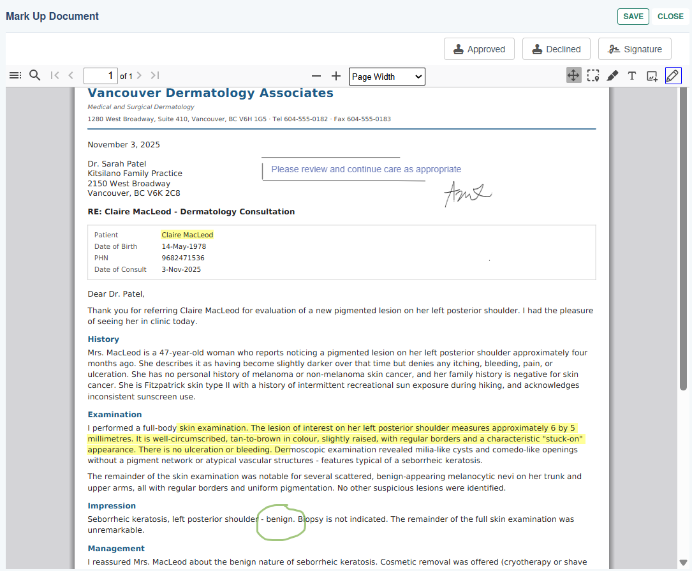Click 'RE: Claire MacLeod - Dermatology Consultation' line
The height and width of the screenshot is (571, 692).
point(191,212)
